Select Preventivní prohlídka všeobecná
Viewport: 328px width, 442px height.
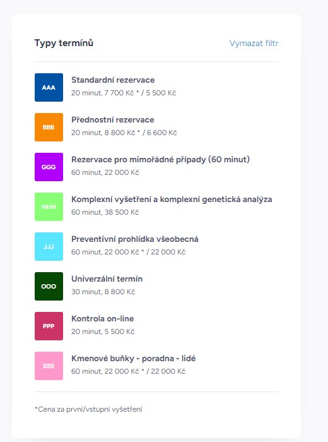coord(135,239)
